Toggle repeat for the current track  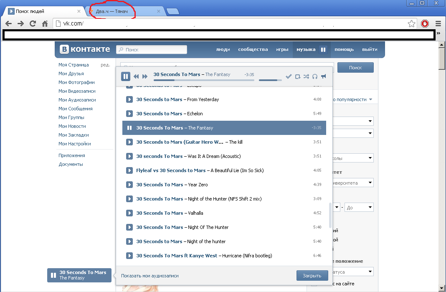coord(297,76)
